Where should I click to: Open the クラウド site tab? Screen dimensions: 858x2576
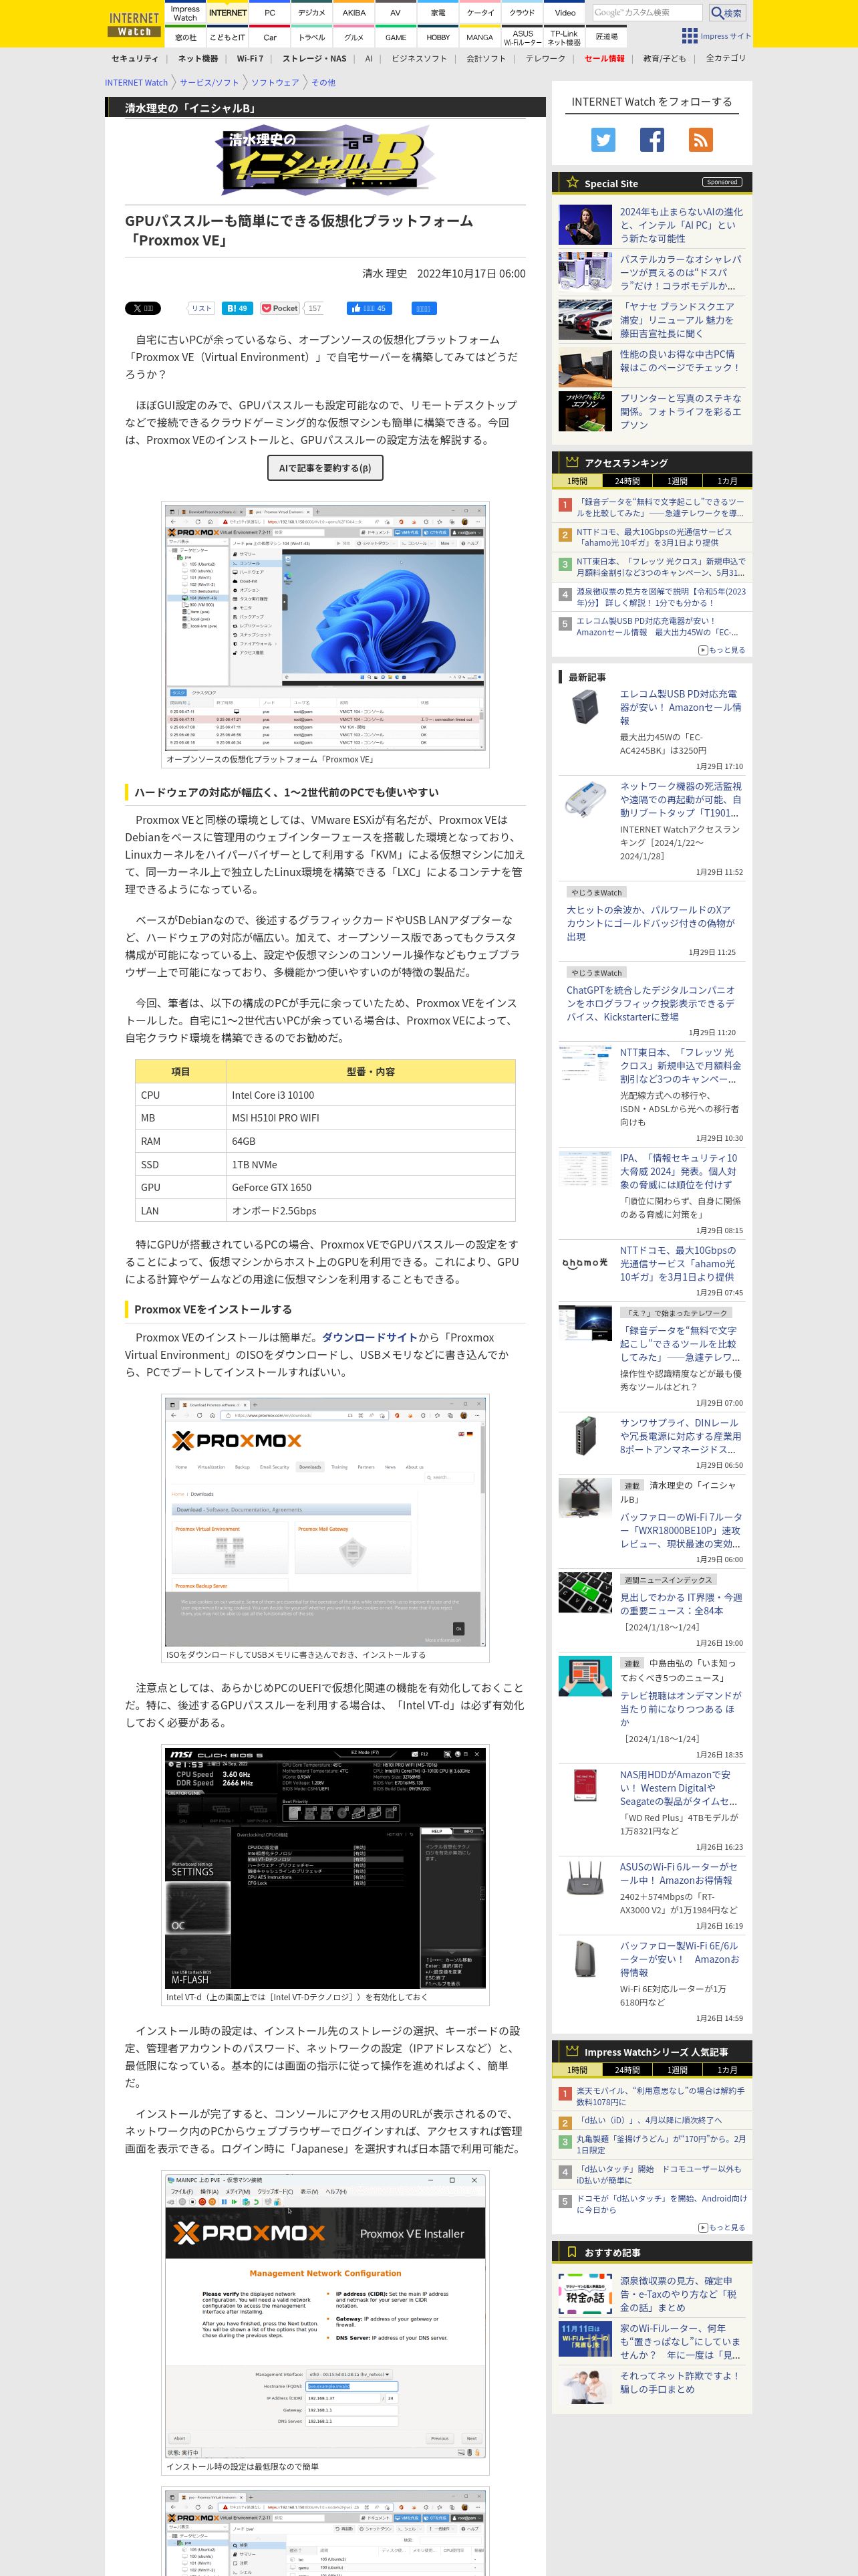pyautogui.click(x=523, y=13)
